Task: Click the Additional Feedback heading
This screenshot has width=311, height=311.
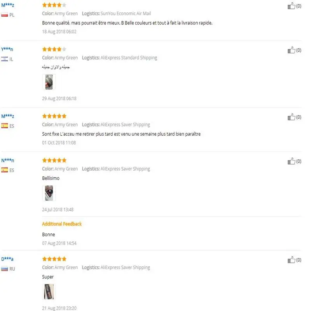Action: 62,224
